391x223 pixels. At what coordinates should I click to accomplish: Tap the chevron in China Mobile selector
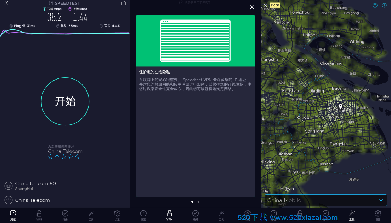click(x=381, y=200)
